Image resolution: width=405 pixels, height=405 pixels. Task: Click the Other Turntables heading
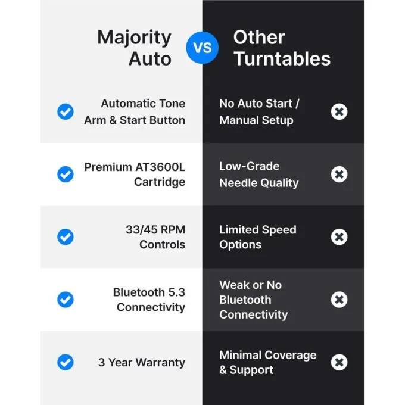[x=282, y=48]
